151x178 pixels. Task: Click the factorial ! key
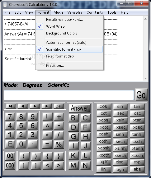pos(47,117)
